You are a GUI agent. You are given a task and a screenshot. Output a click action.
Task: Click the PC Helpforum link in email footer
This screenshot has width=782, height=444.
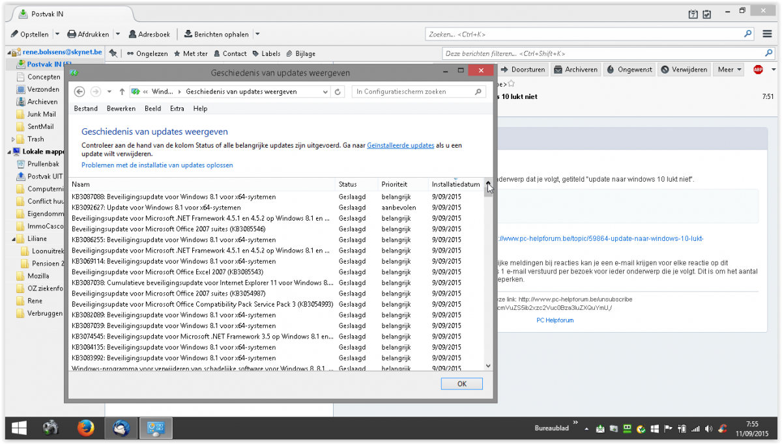[555, 320]
